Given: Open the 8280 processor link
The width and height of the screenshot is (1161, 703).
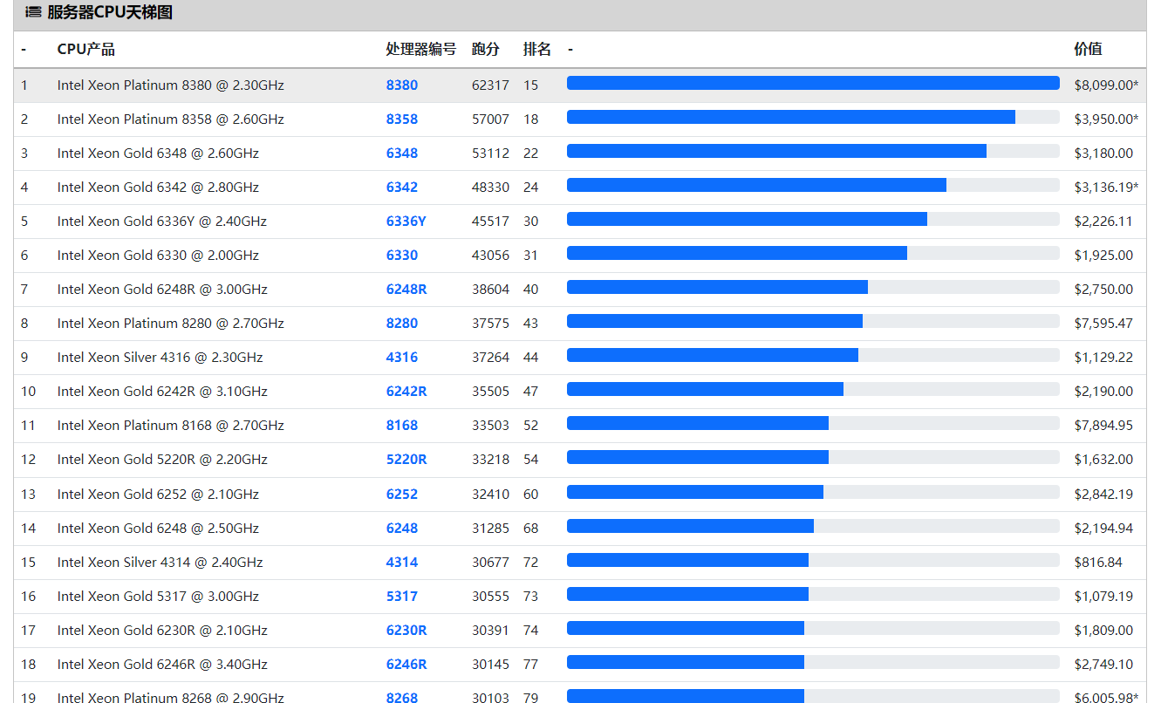Looking at the screenshot, I should click(402, 324).
